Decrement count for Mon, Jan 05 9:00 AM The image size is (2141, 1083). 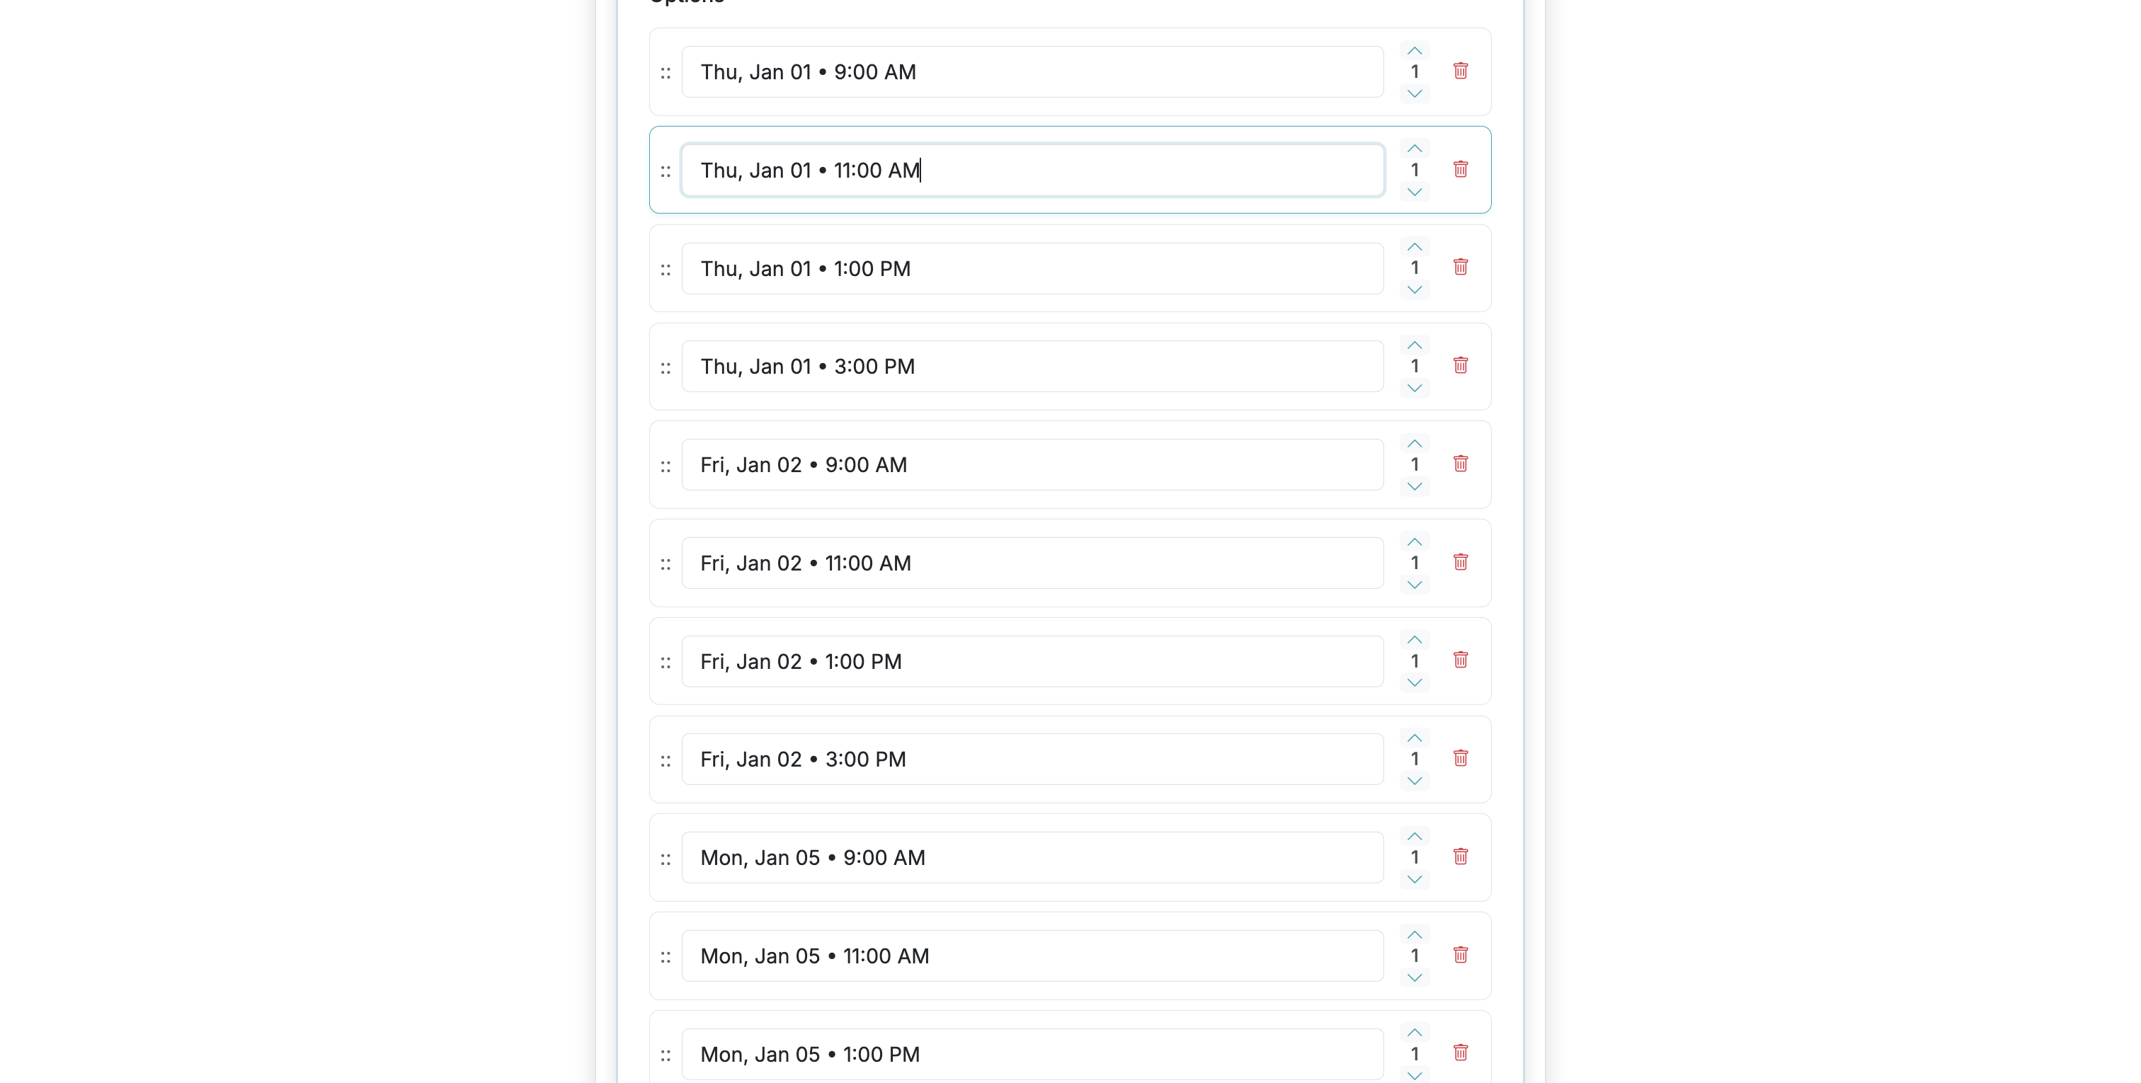click(1414, 879)
